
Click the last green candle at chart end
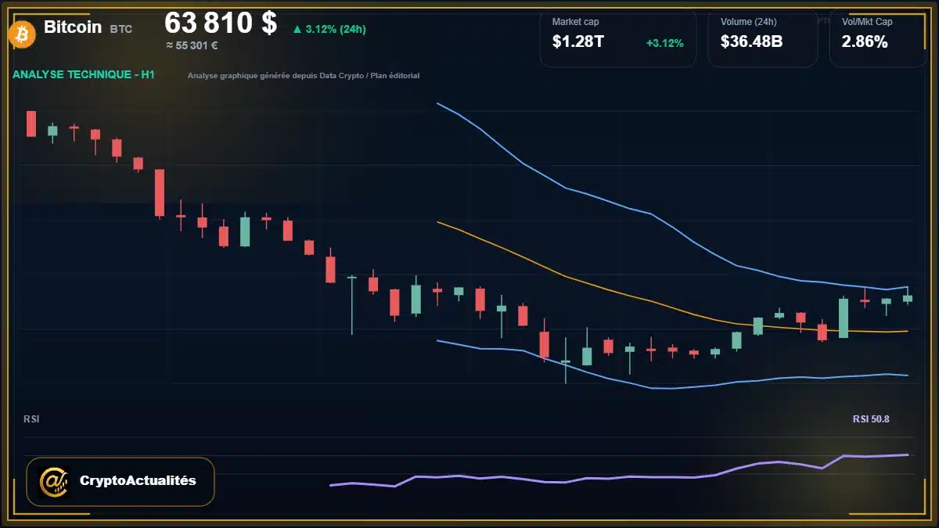908,298
